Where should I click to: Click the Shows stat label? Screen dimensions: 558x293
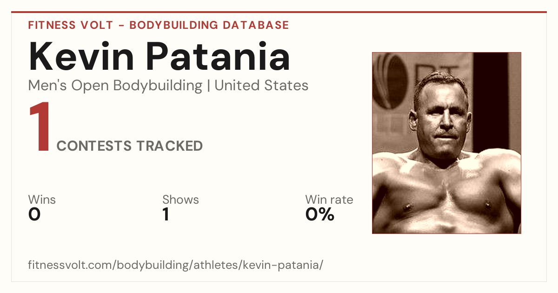[x=180, y=200]
